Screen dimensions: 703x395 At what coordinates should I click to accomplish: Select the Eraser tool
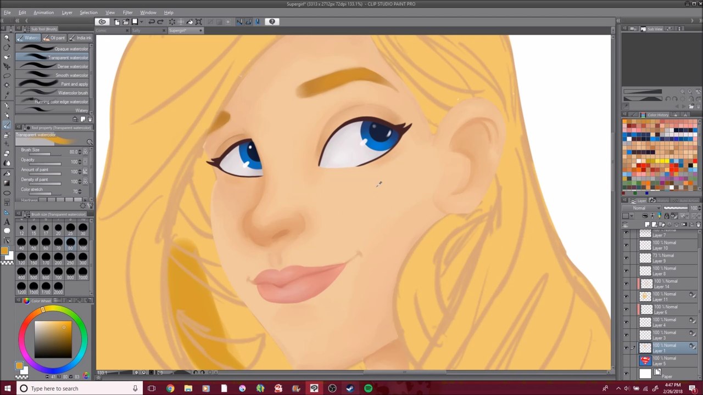click(7, 153)
